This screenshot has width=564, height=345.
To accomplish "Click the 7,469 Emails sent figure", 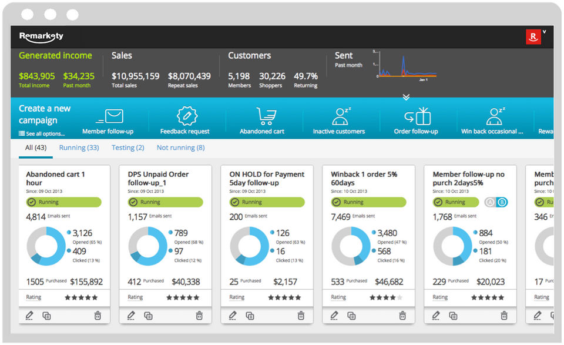I will (341, 217).
